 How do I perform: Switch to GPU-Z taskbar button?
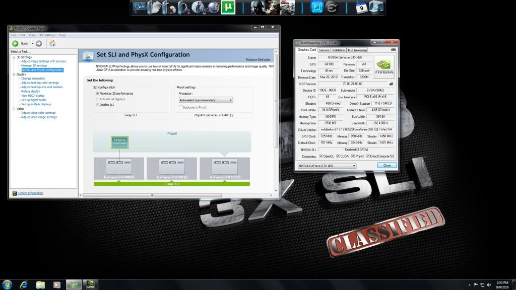pyautogui.click(x=74, y=285)
